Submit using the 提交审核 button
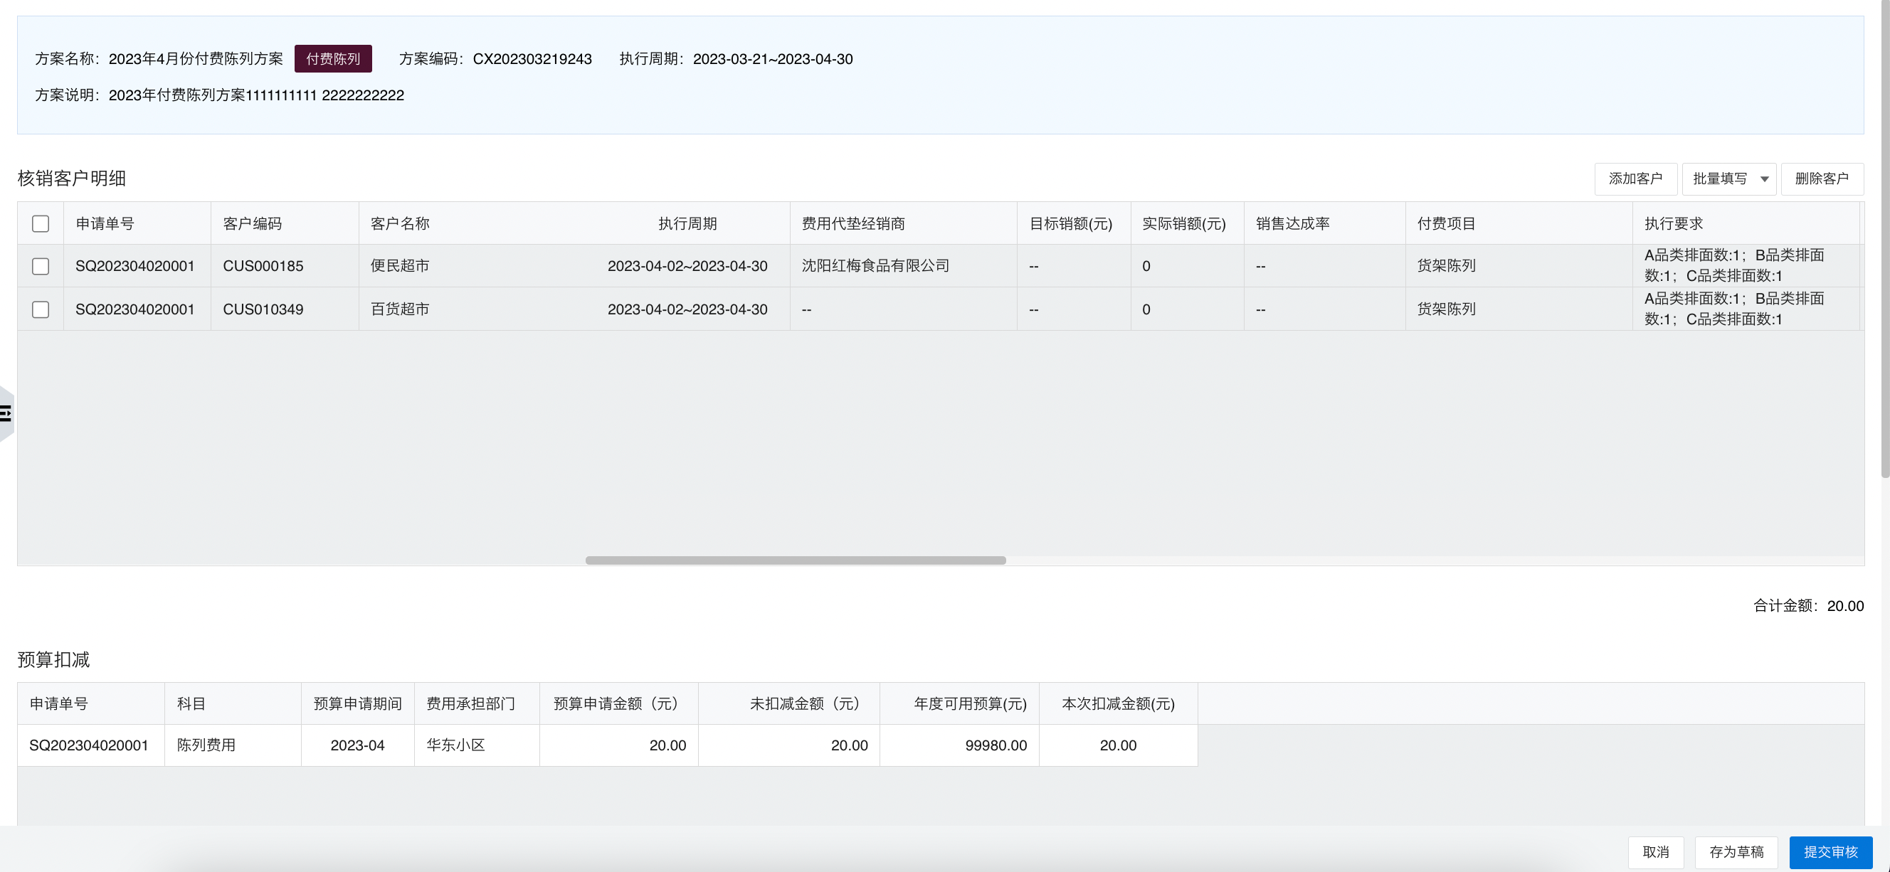This screenshot has height=872, width=1890. 1830,852
